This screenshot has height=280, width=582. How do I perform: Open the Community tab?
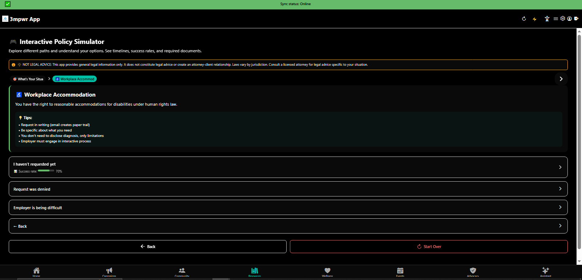(x=182, y=271)
